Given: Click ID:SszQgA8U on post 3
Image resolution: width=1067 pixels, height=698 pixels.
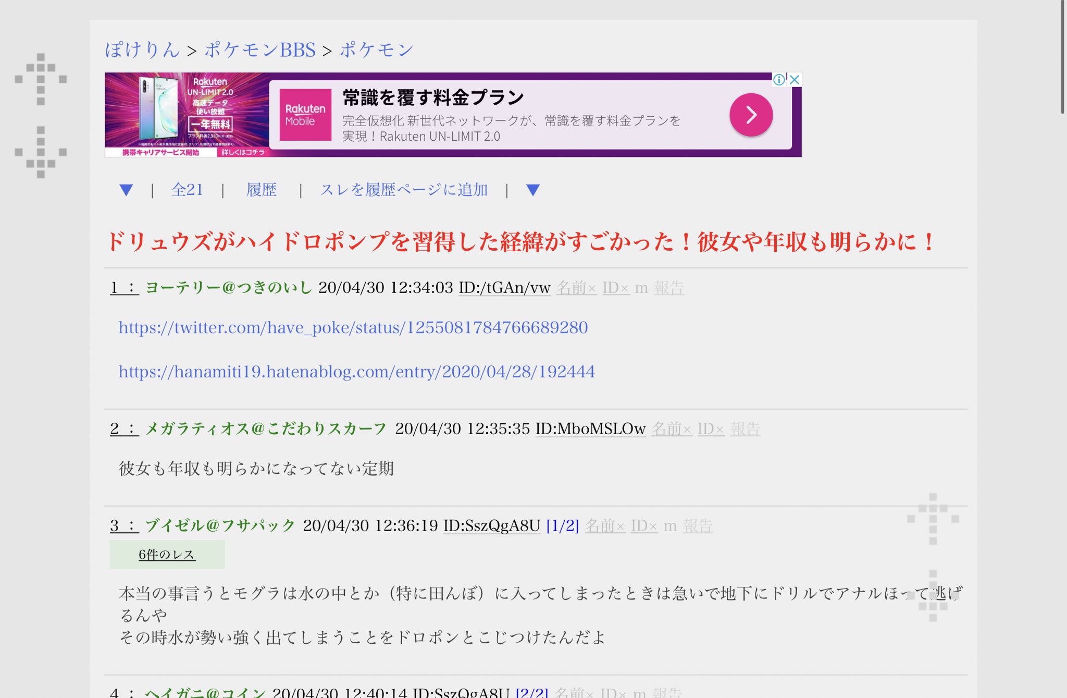Looking at the screenshot, I should tap(492, 525).
